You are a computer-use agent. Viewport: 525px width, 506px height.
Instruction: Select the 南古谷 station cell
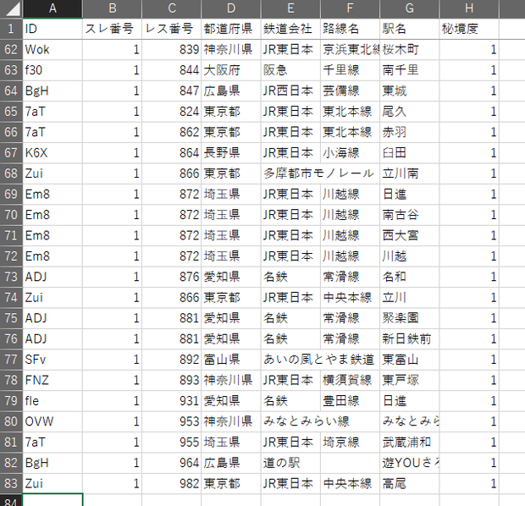pyautogui.click(x=410, y=215)
